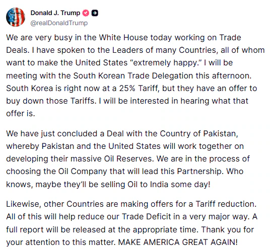Click the word "India" in the post
This screenshot has height=250, width=272.
tap(159, 184)
